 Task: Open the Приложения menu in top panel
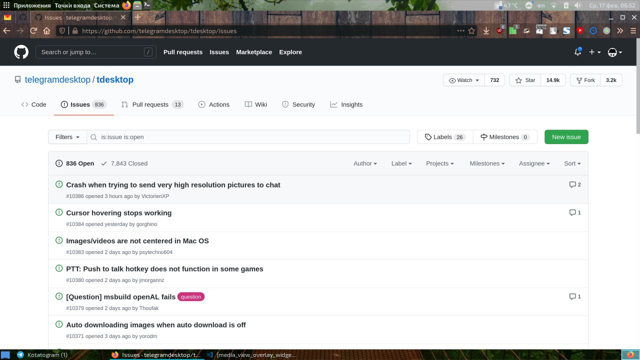tap(32, 5)
